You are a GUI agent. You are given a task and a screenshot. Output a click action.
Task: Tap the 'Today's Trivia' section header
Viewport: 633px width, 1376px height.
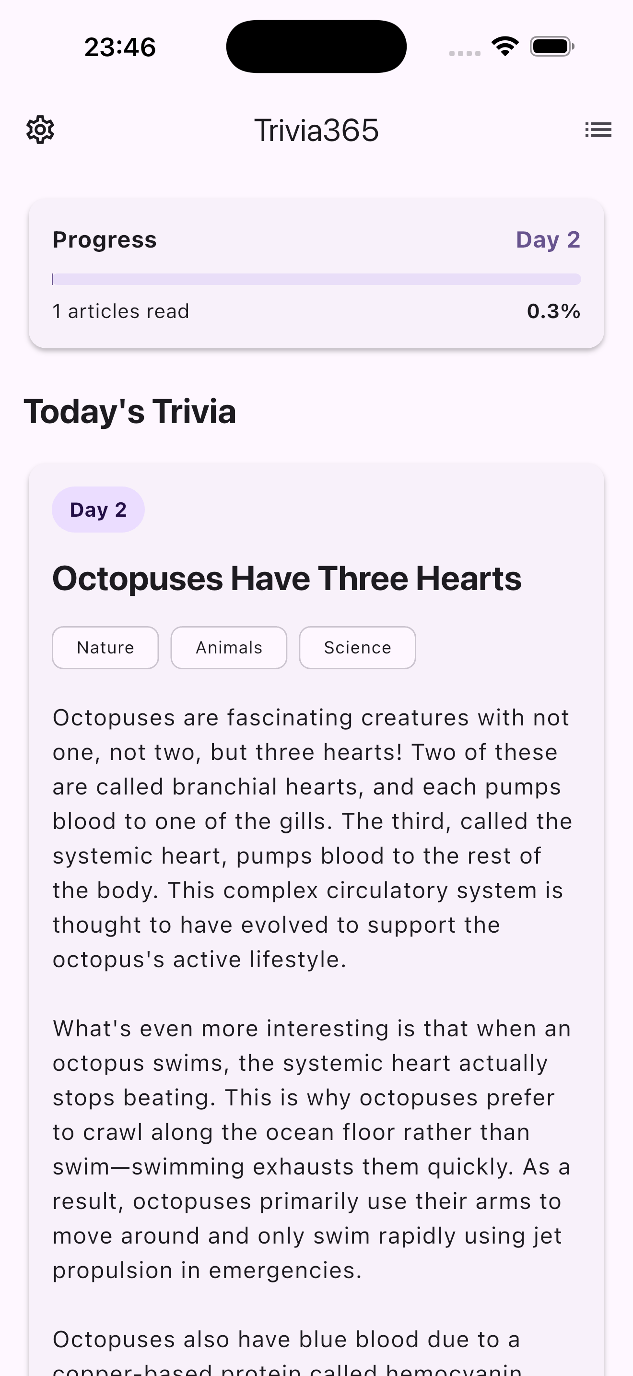point(130,411)
